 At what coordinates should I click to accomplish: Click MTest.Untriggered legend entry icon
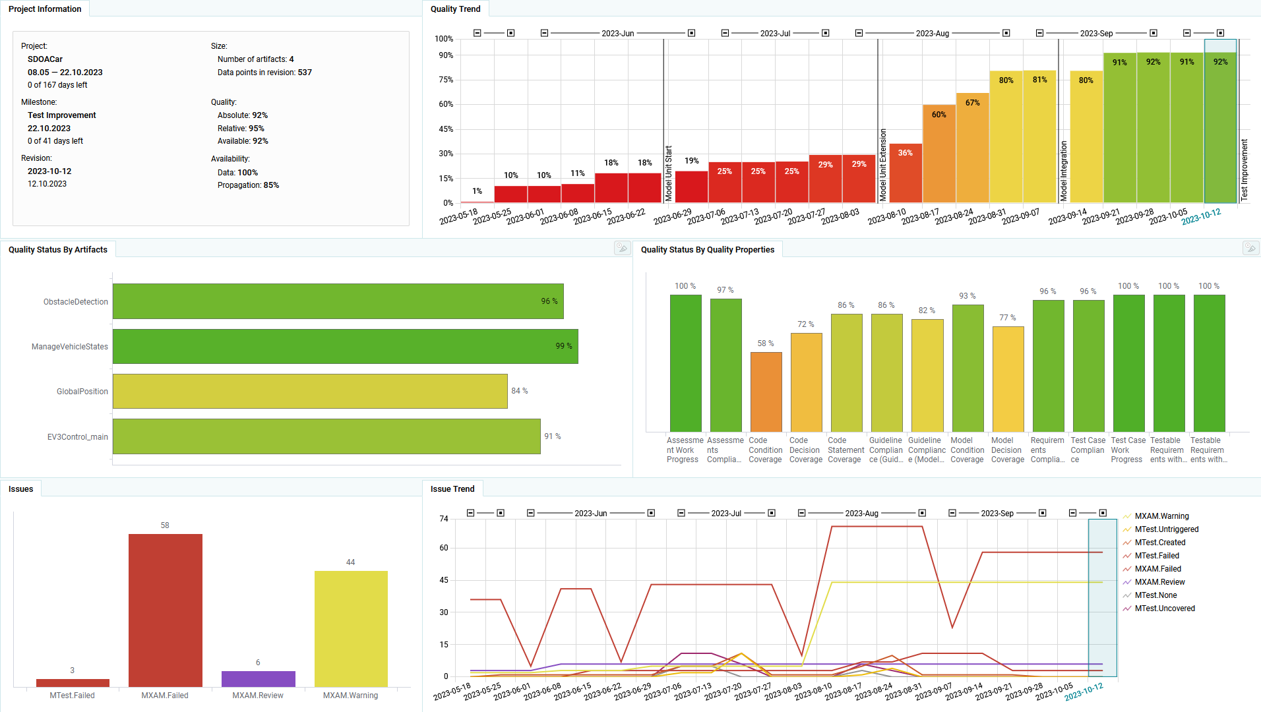tap(1127, 529)
